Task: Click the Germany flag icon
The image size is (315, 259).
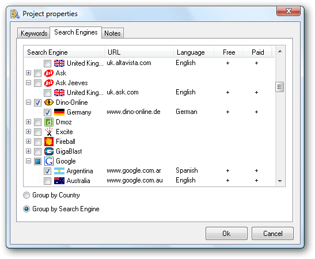Action: click(59, 112)
